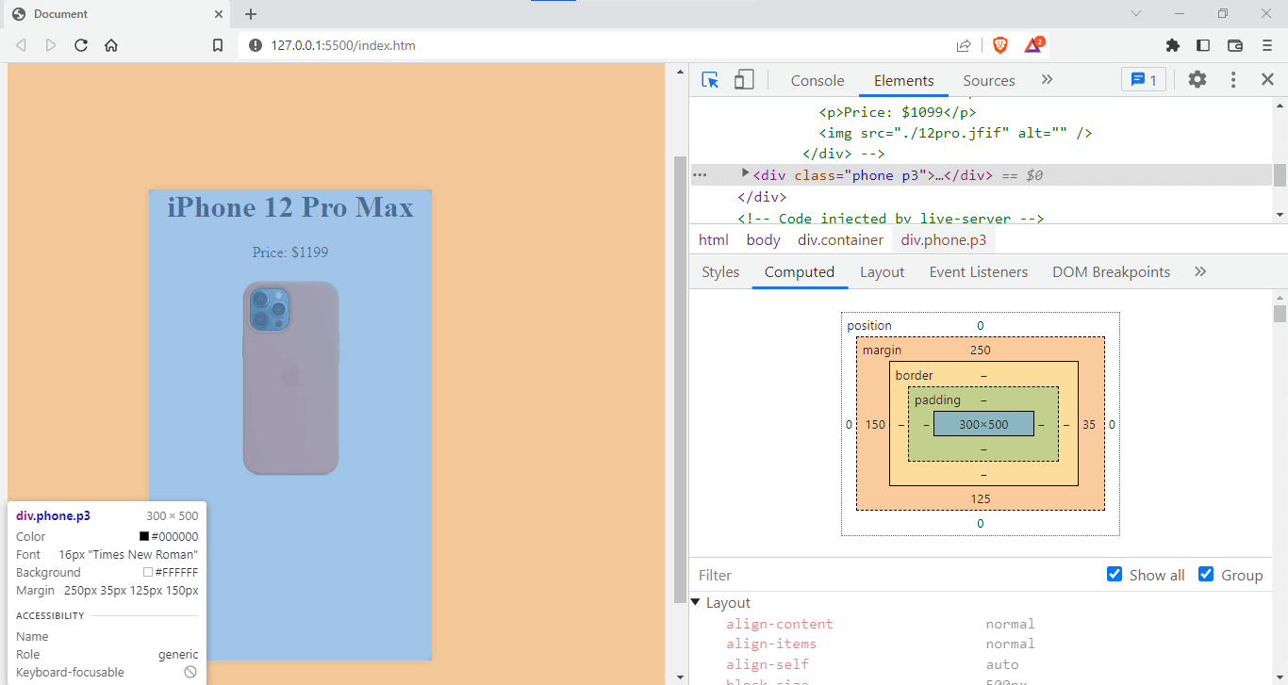Open the browser main menu
The image size is (1288, 685).
click(1266, 45)
